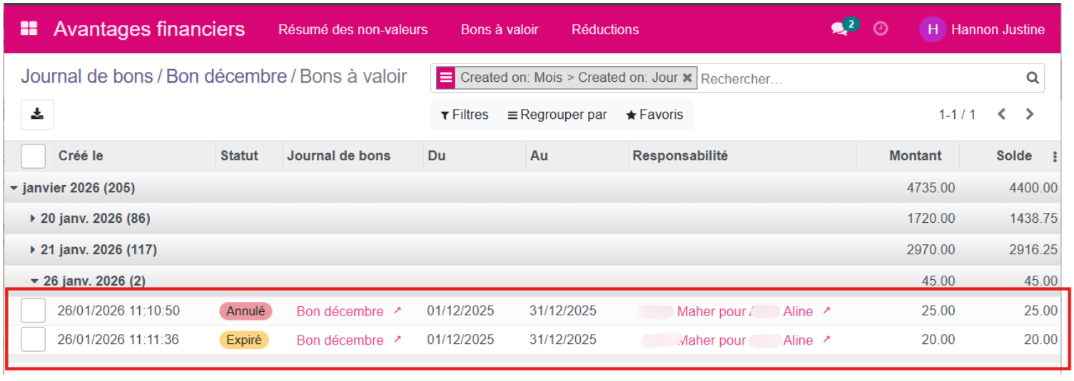This screenshot has width=1074, height=381.
Task: Expand the 20 janv. 2026 group
Action: click(90, 219)
